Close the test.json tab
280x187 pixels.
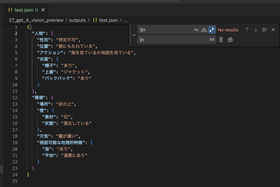[x=43, y=10]
